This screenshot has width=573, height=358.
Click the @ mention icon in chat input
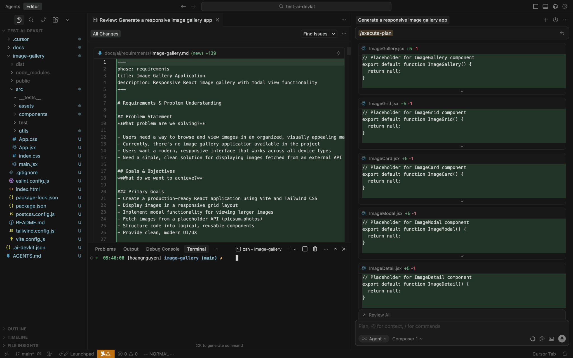542,339
